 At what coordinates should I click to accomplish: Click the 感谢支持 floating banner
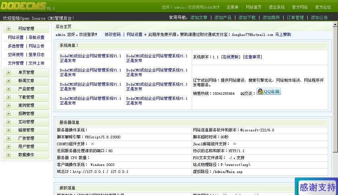tap(317, 187)
